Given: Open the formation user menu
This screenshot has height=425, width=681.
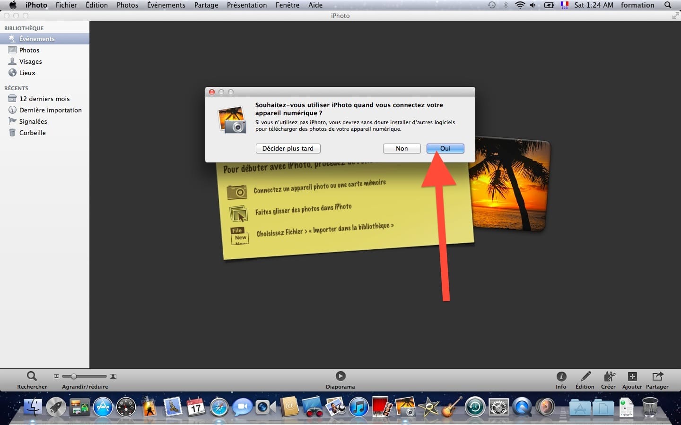Looking at the screenshot, I should pyautogui.click(x=637, y=5).
